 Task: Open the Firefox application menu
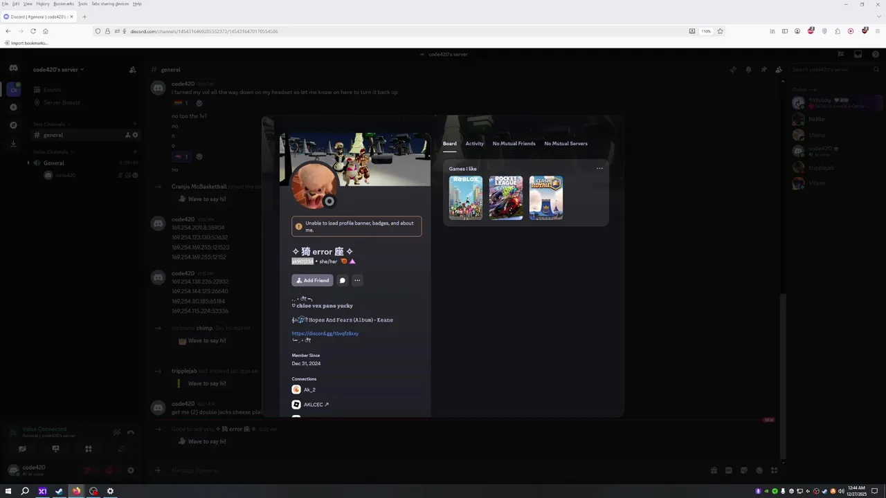[878, 31]
